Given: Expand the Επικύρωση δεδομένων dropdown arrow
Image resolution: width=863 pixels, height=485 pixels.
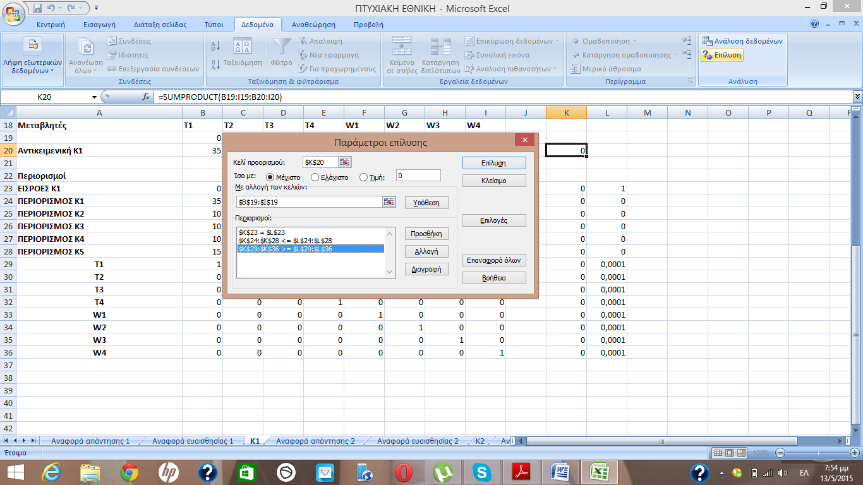Looking at the screenshot, I should pyautogui.click(x=557, y=41).
